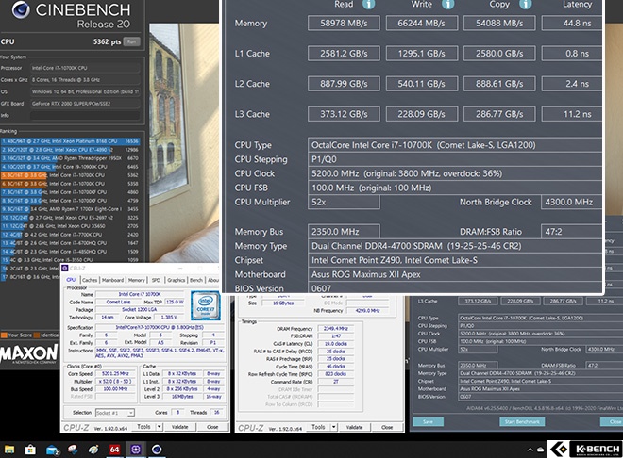Select the Core i9-10900K ranking row
The width and height of the screenshot is (623, 458).
[71, 167]
